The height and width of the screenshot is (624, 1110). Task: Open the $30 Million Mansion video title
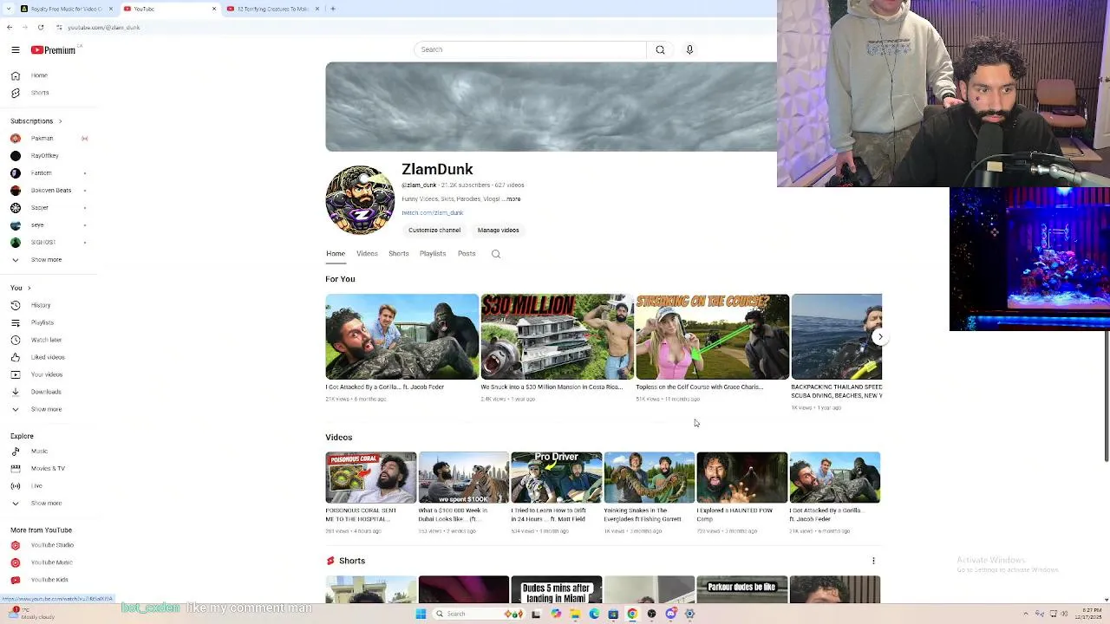point(552,387)
